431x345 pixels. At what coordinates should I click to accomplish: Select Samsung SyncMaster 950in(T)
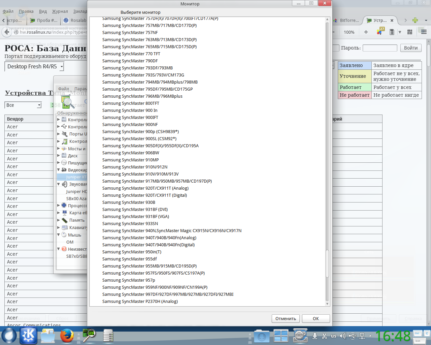coord(132,252)
